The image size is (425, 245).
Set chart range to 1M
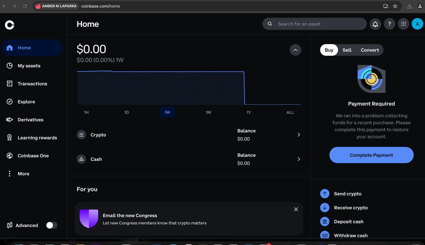click(208, 112)
